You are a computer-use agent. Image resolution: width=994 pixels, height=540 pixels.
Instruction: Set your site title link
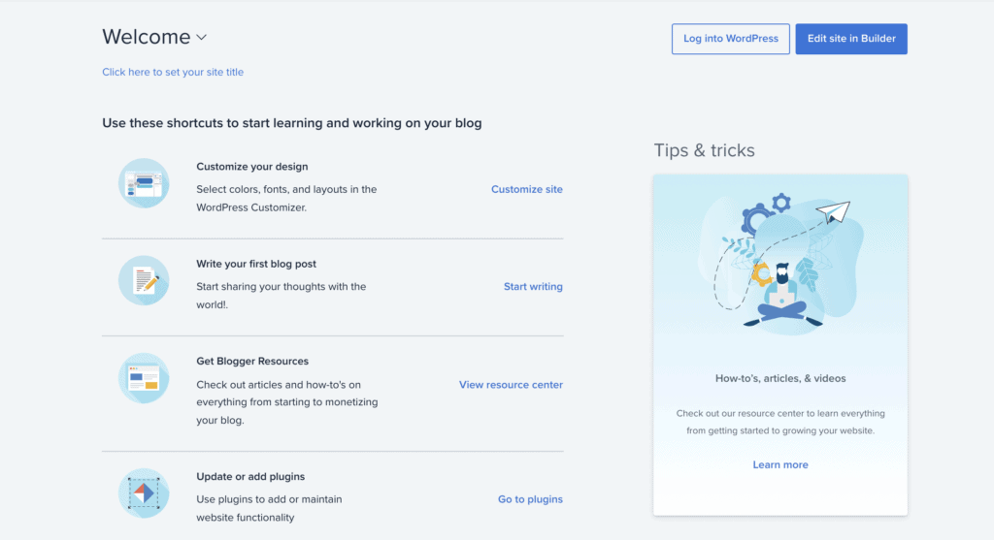[173, 72]
